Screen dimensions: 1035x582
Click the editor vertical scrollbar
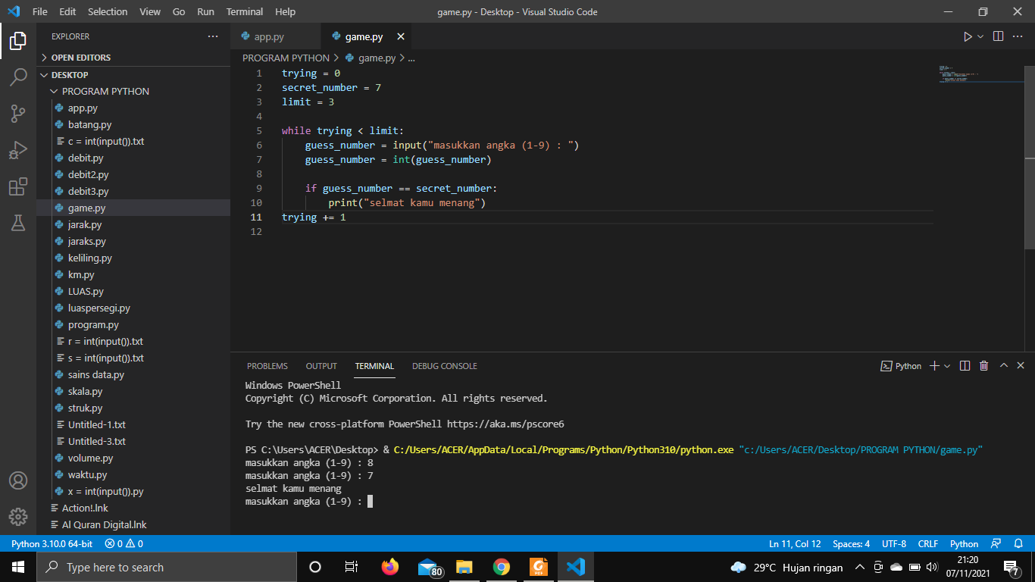tap(1030, 157)
